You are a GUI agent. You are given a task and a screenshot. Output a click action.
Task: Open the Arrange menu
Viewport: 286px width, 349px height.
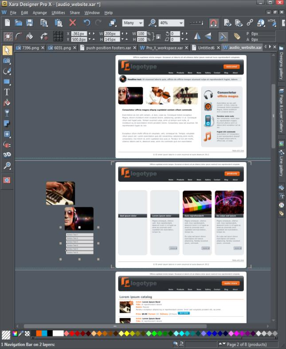(40, 13)
